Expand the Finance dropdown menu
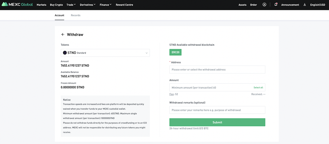 tap(105, 5)
